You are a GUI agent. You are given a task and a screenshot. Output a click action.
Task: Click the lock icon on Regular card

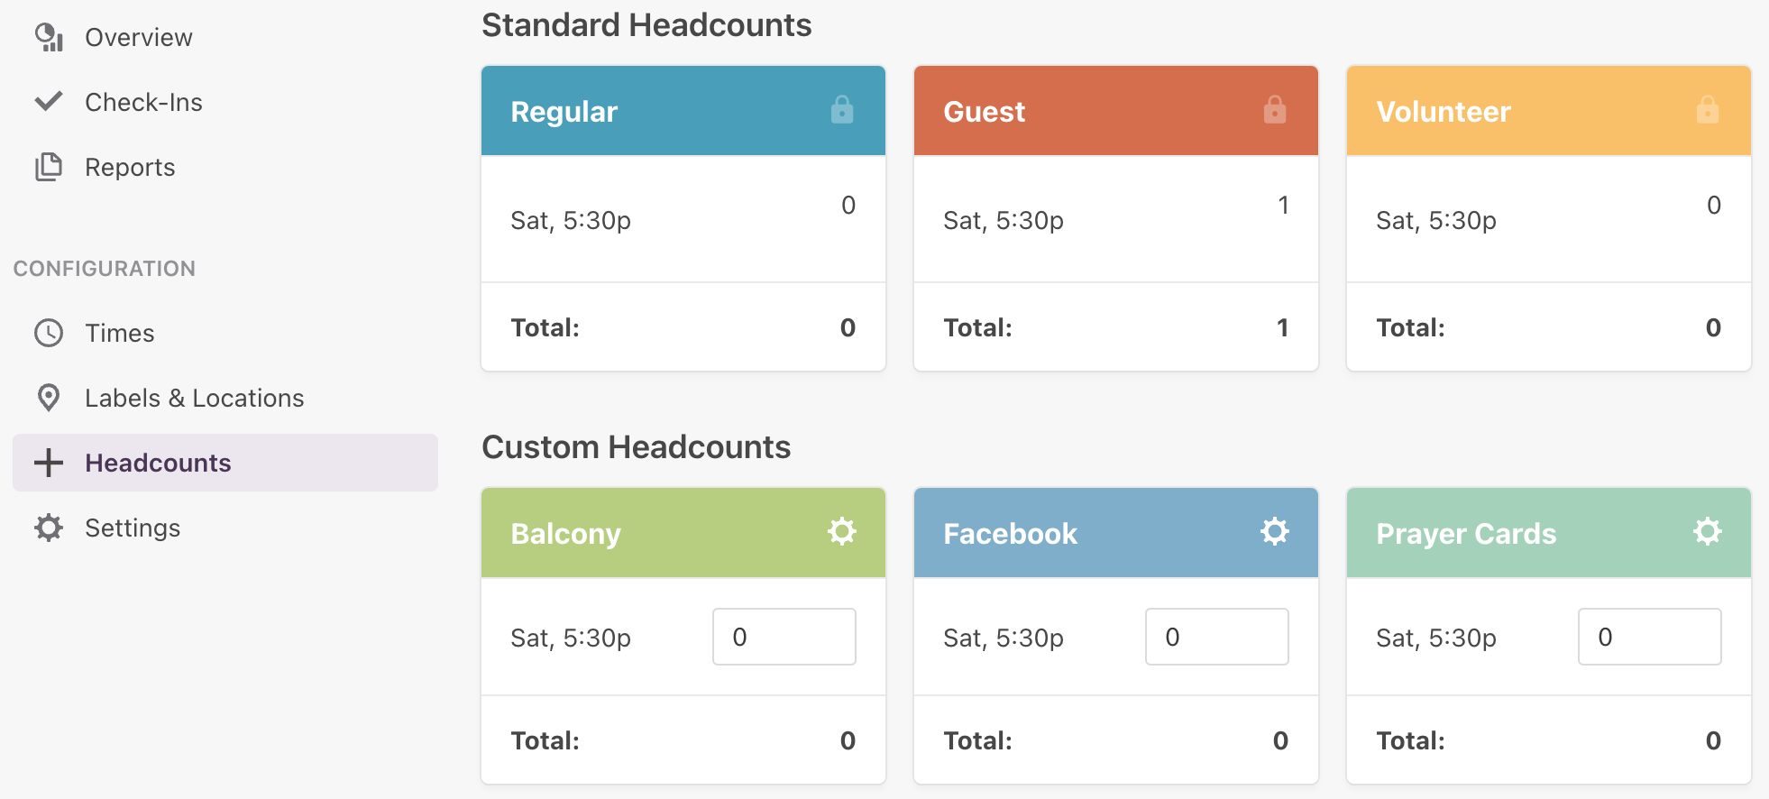842,110
